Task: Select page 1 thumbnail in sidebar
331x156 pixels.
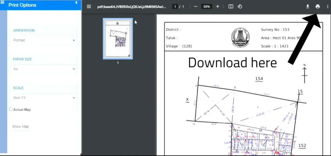Action: point(118,38)
